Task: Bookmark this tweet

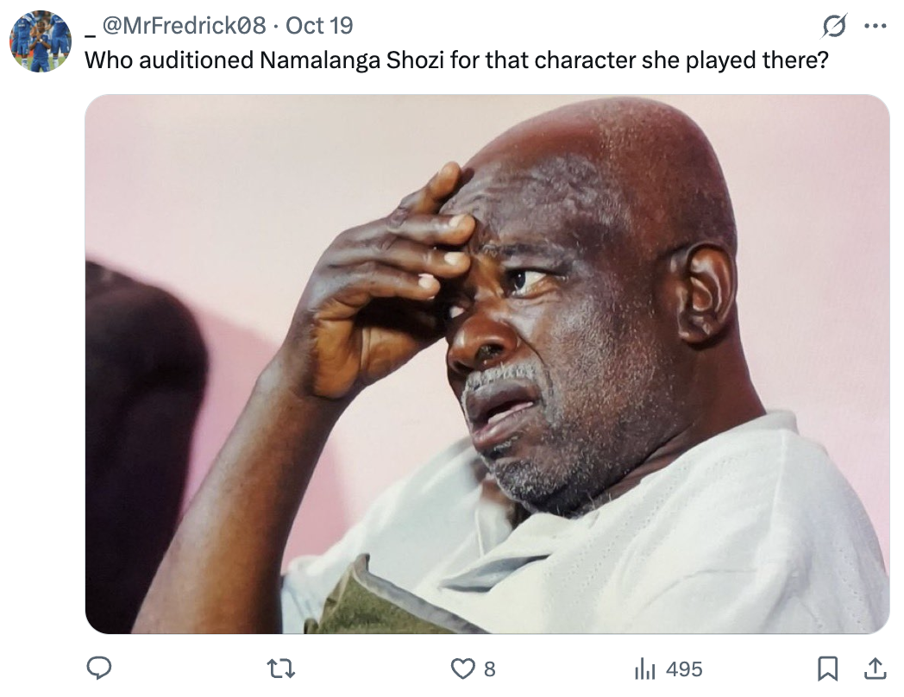Action: (x=827, y=669)
